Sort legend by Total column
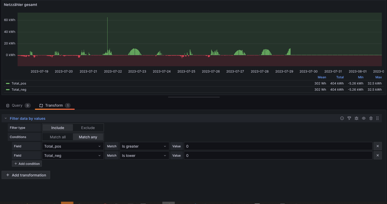The width and height of the screenshot is (387, 204). [x=340, y=77]
